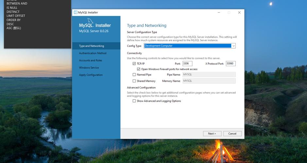This screenshot has width=307, height=163.
Task: Uncheck Open Windows Firewall ports option
Action: click(x=139, y=69)
